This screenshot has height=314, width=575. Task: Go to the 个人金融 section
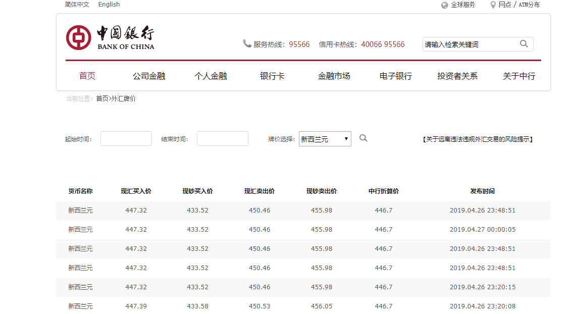pos(211,76)
